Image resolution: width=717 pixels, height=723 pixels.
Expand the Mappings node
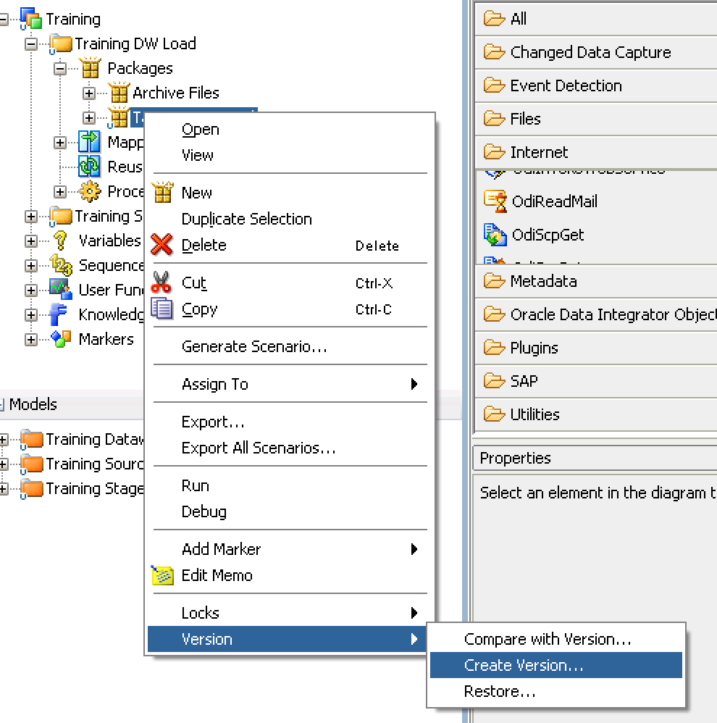(x=60, y=142)
